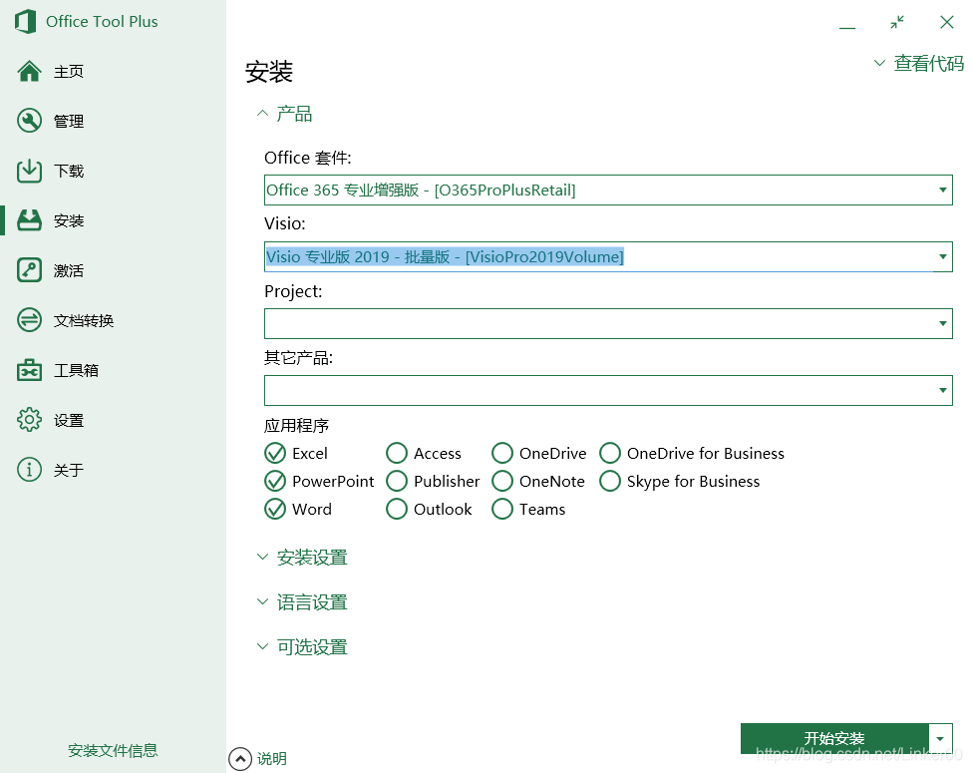Image resolution: width=972 pixels, height=773 pixels.
Task: Click the home icon beside 主页
Action: [29, 72]
